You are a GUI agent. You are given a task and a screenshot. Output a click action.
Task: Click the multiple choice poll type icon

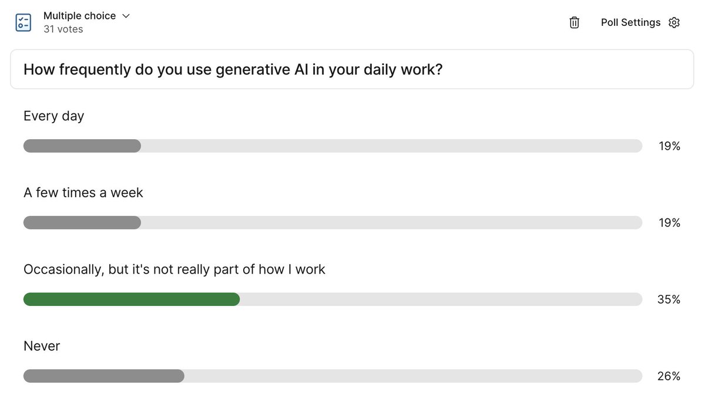pos(23,22)
